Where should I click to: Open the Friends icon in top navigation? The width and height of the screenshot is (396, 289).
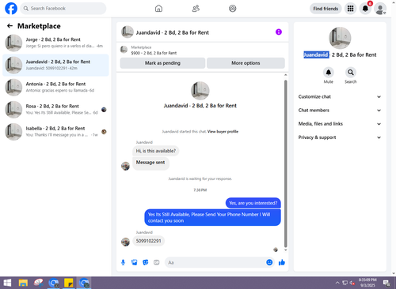coord(196,9)
